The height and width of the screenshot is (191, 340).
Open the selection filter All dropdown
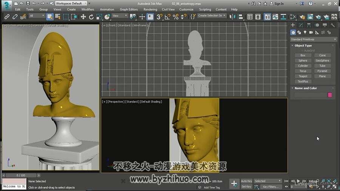tap(37, 16)
